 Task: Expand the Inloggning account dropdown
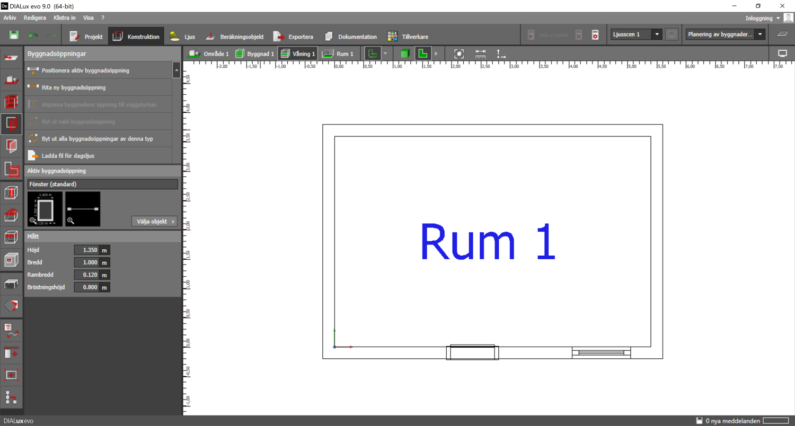pos(763,18)
